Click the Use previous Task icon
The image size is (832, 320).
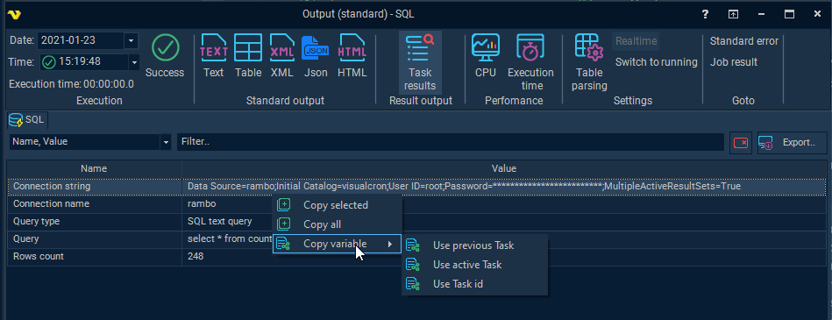click(x=413, y=245)
